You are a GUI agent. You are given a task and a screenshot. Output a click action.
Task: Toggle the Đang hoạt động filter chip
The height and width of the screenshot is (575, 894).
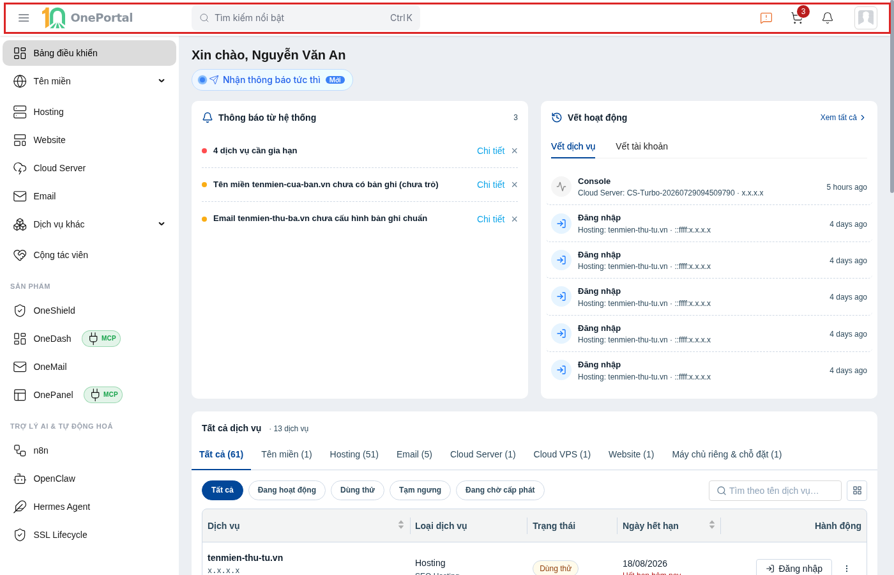click(287, 490)
